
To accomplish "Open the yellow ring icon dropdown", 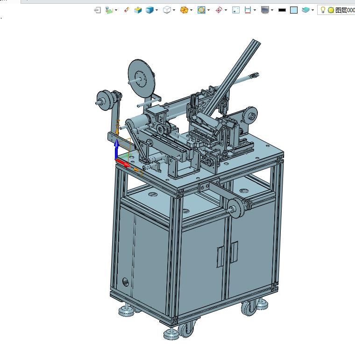I will coord(208,10).
